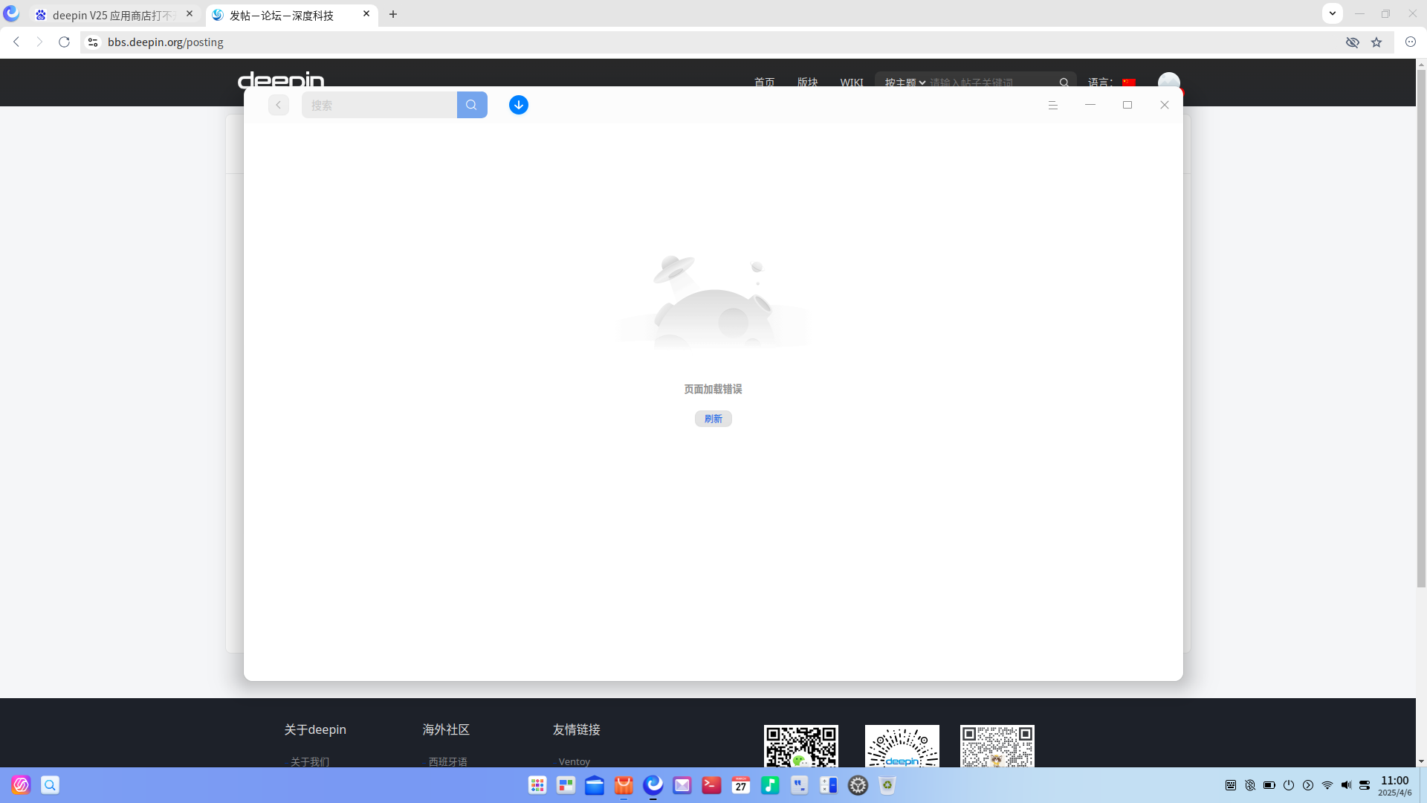Bookmark this page with the star
Screen dimensions: 1427x803
tap(1376, 42)
